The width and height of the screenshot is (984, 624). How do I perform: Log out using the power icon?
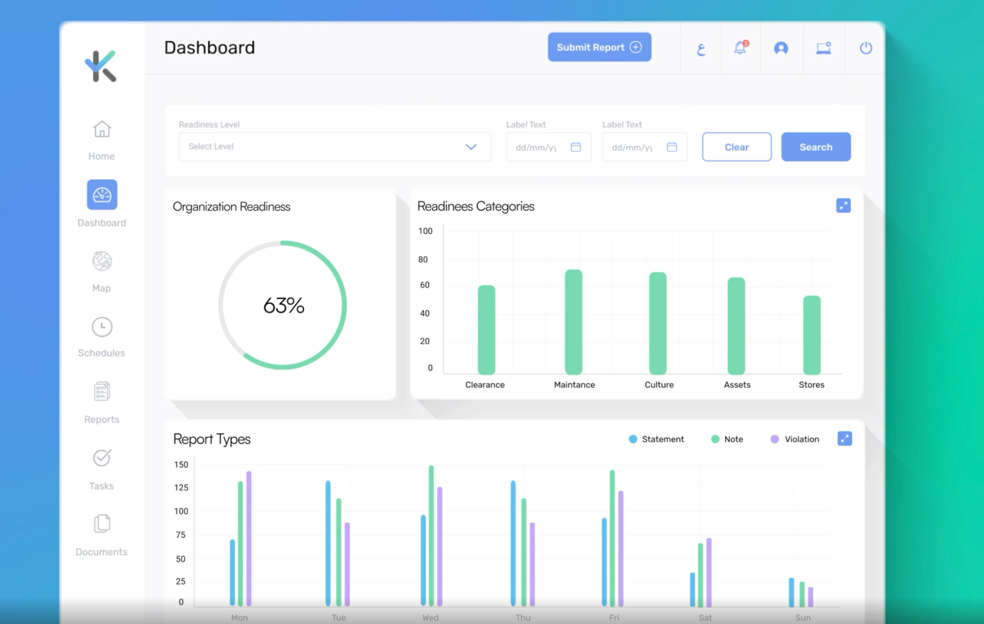click(x=866, y=47)
